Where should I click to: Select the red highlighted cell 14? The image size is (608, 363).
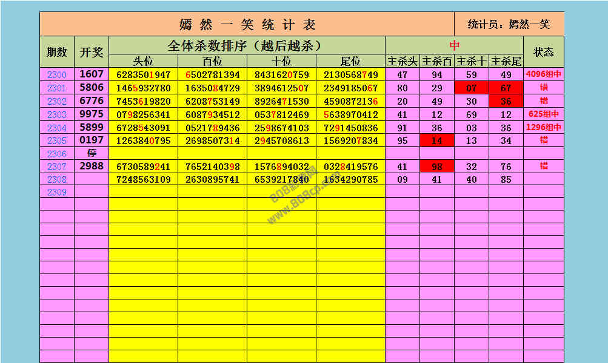(437, 141)
